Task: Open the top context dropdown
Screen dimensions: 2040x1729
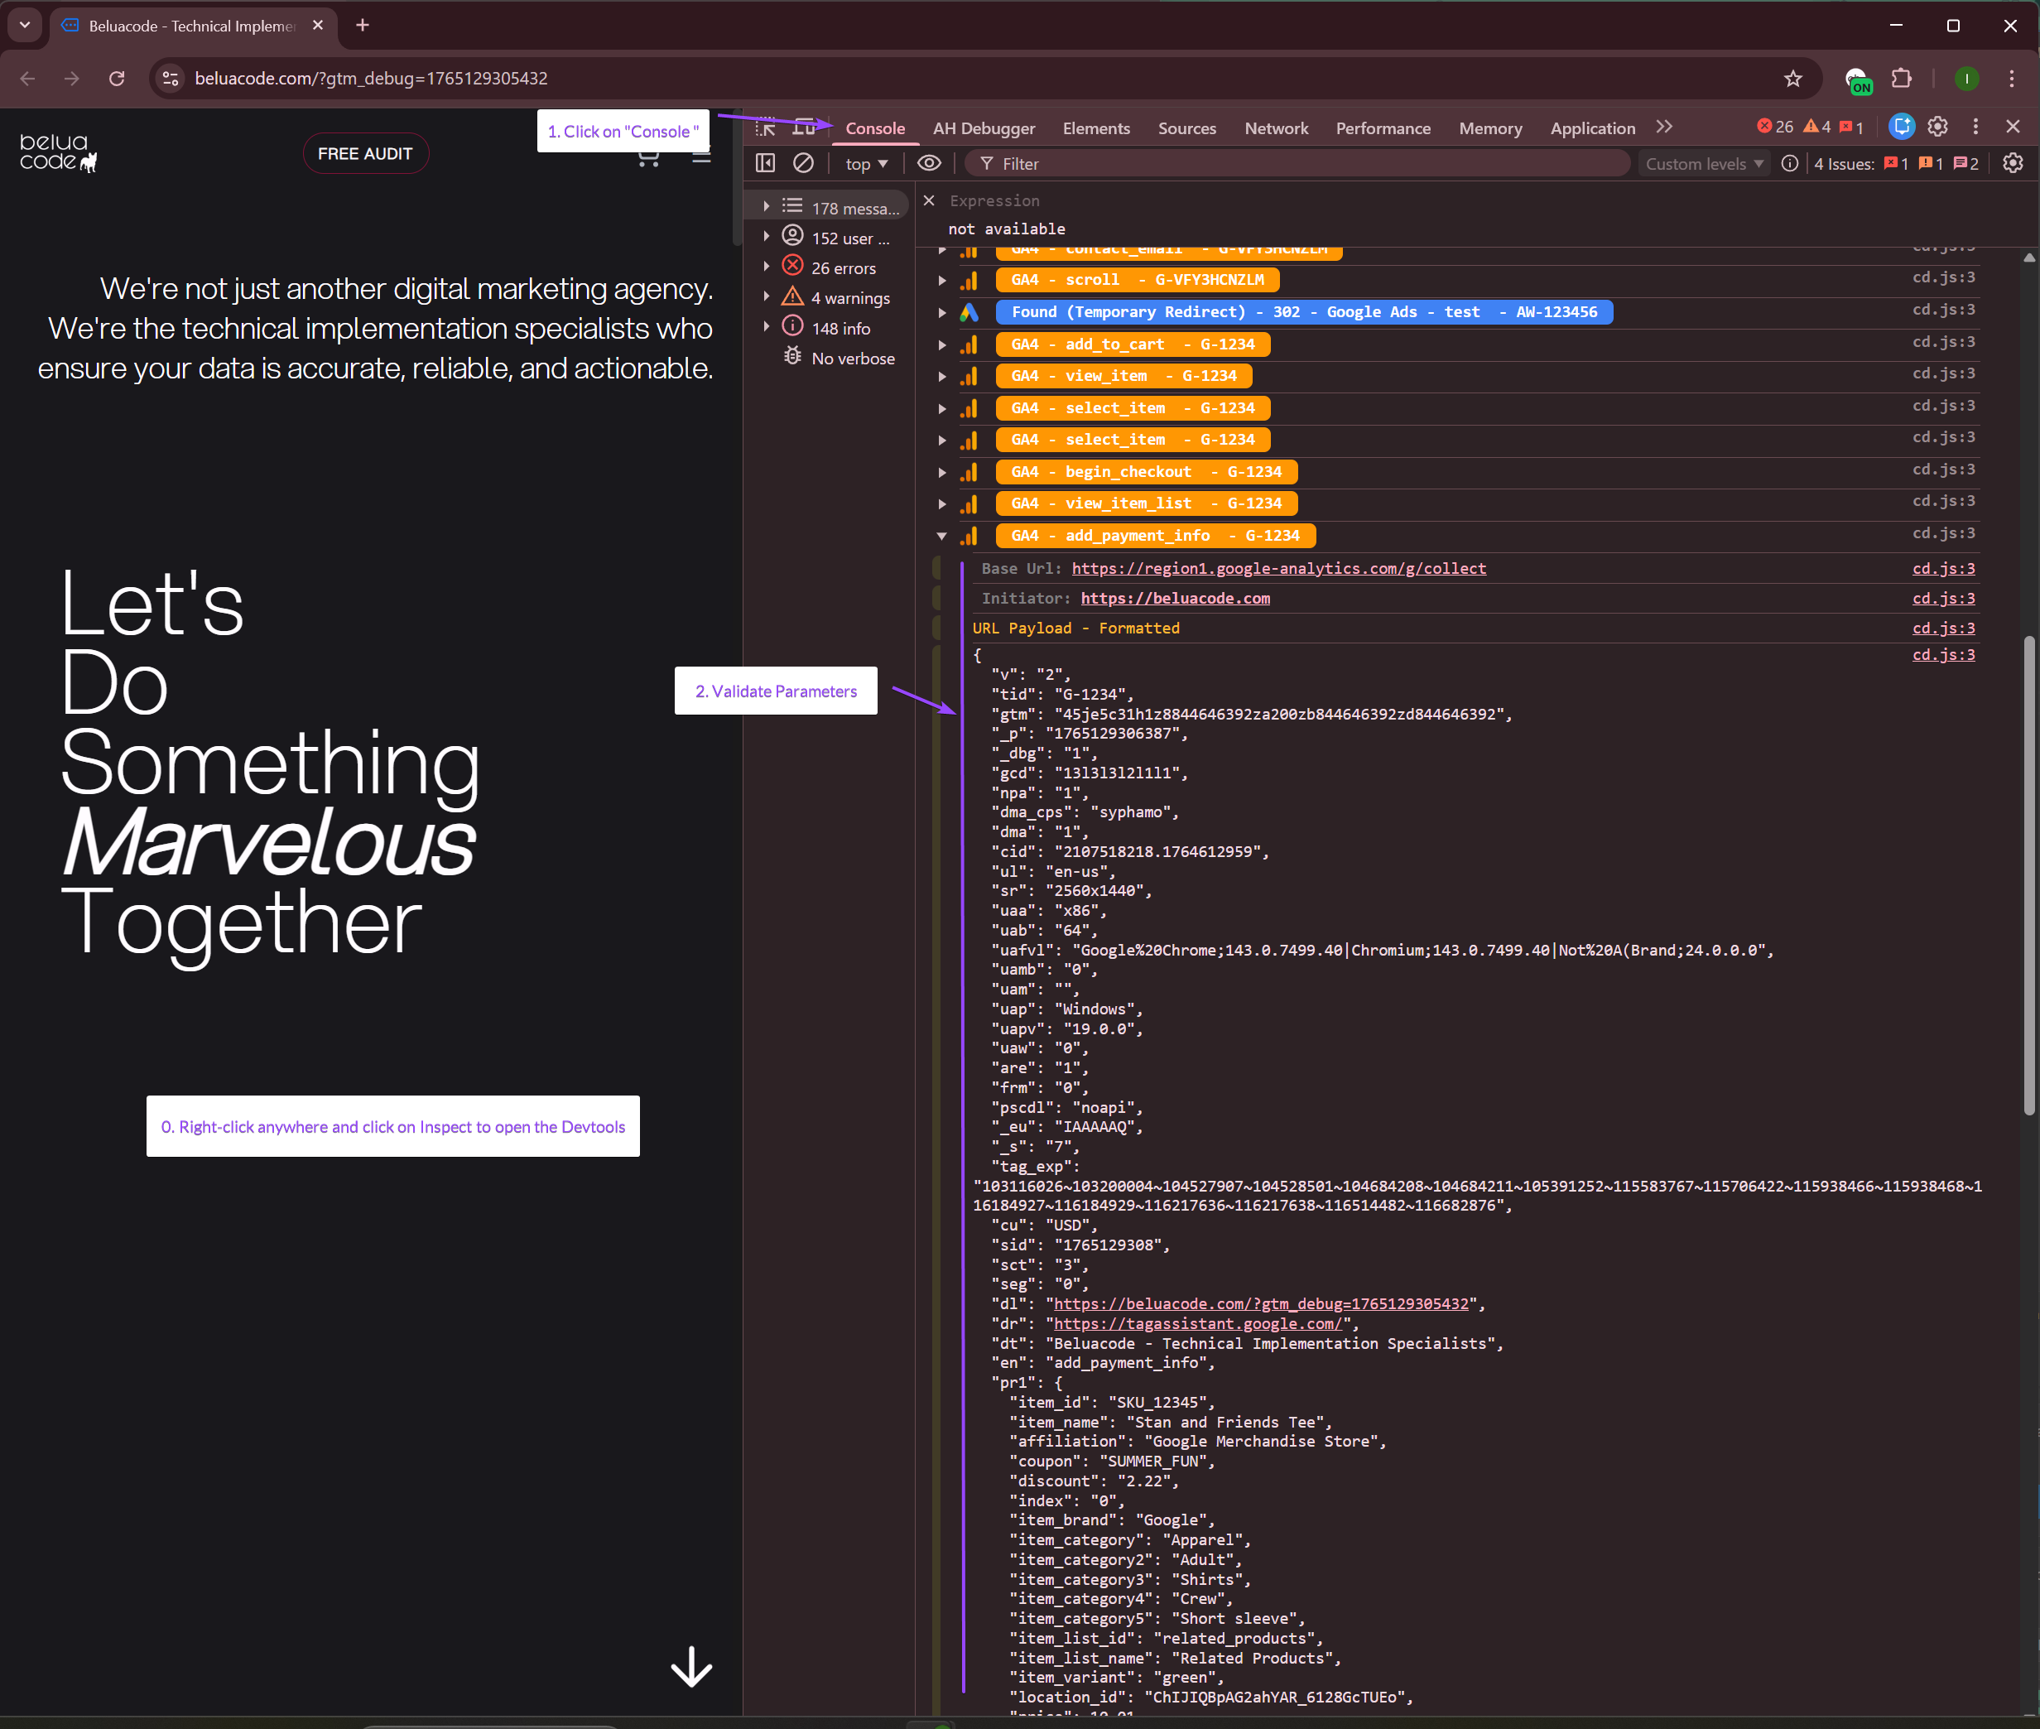Action: [x=866, y=164]
